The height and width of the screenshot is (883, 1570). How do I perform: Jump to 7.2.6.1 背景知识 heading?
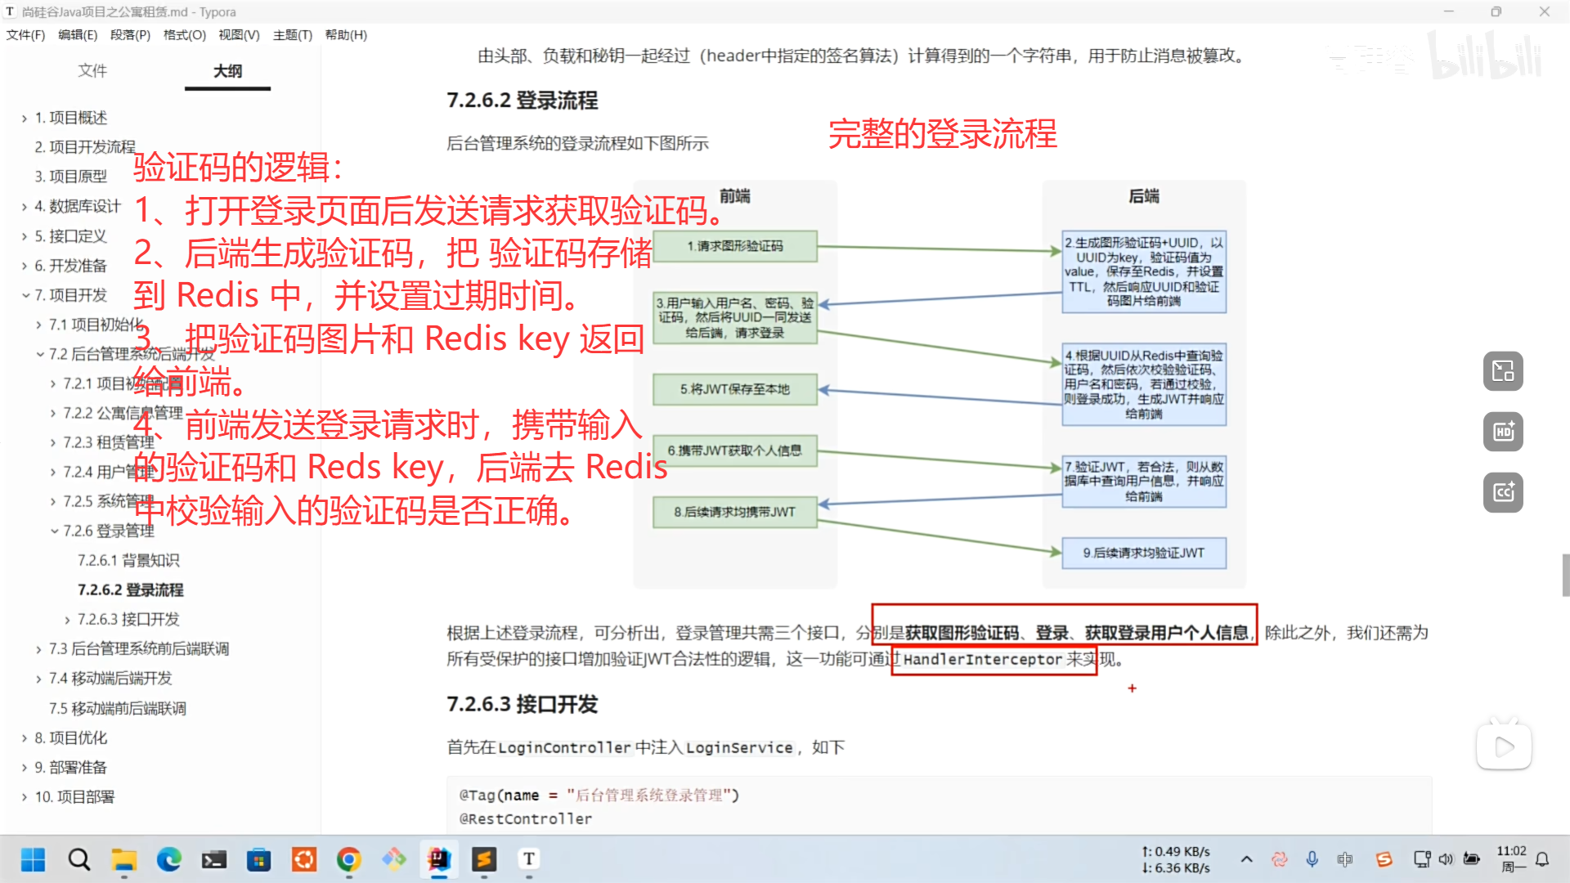[128, 561]
